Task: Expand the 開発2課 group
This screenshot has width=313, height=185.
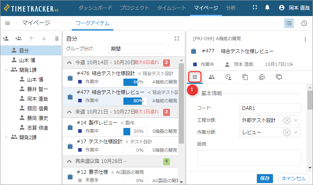Action: [6, 137]
